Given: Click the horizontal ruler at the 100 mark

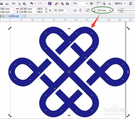Looking at the screenshot, I should pyautogui.click(x=65, y=20).
